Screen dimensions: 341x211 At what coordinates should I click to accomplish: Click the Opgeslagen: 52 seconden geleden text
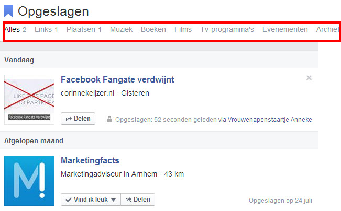[166, 120]
